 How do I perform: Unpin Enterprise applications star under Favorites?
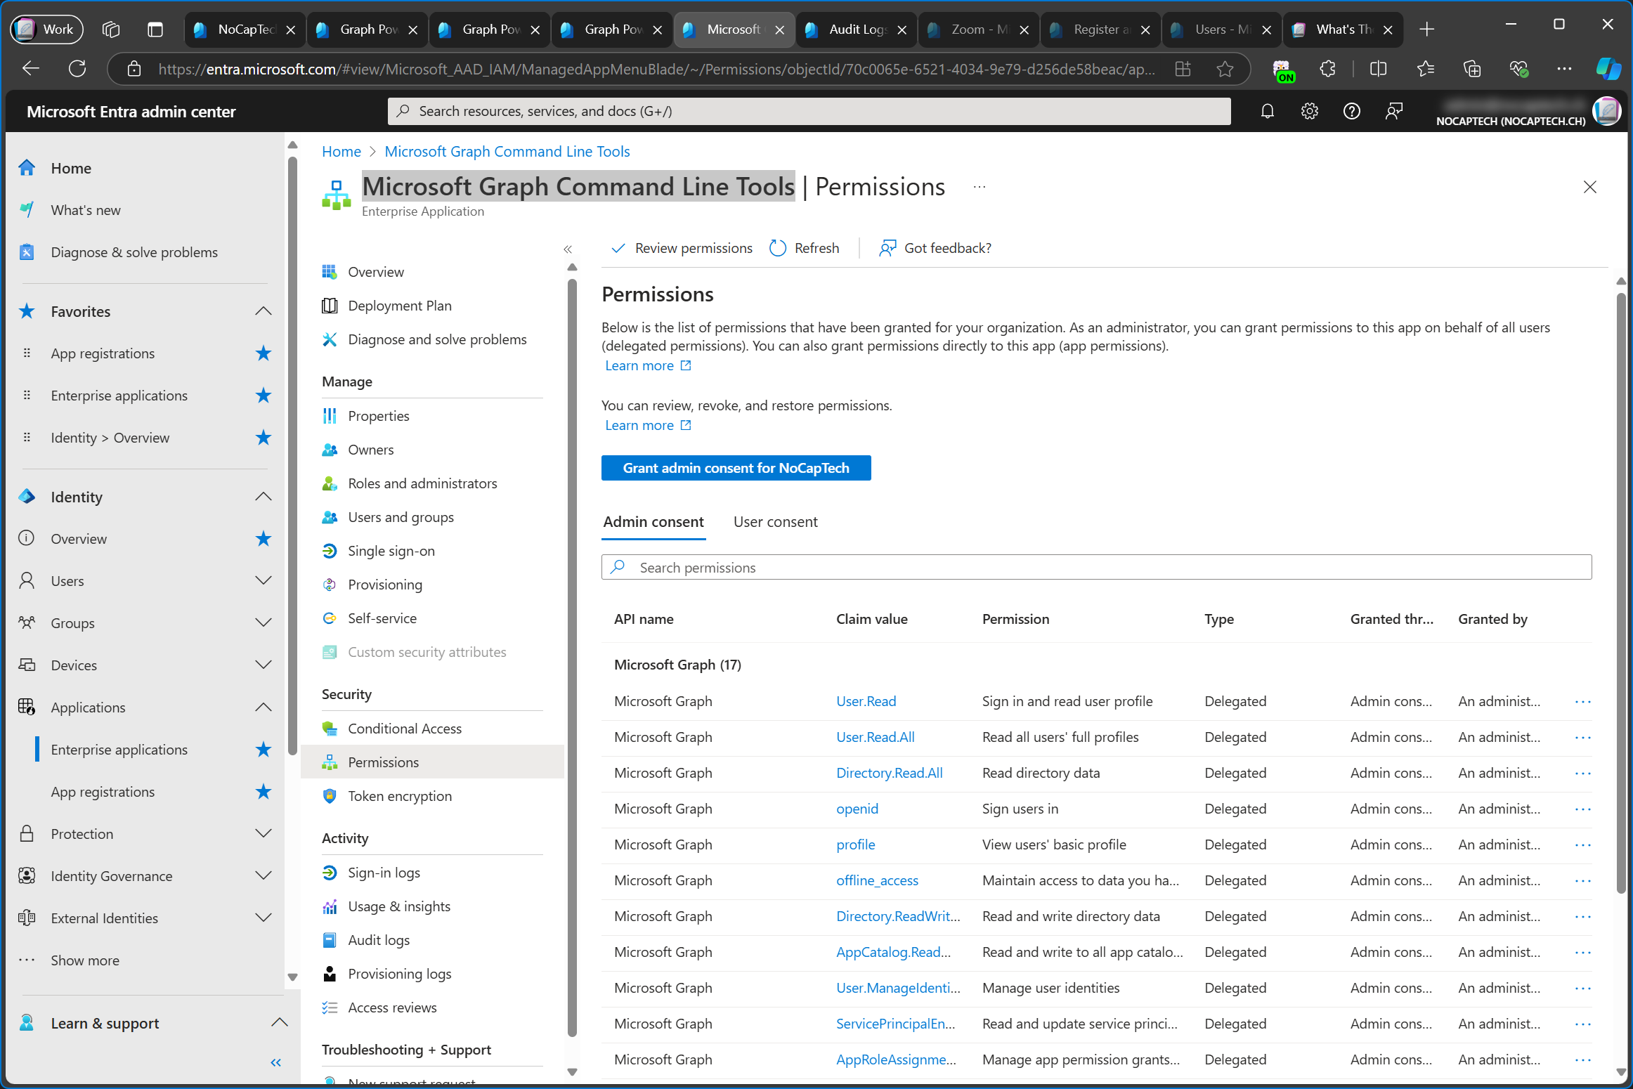264,396
